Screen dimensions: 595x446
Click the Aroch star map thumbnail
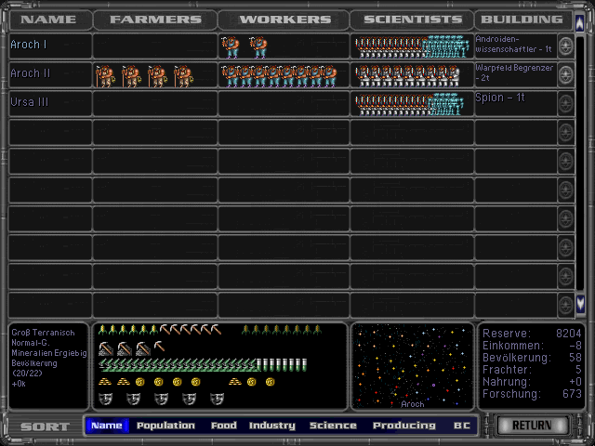[412, 366]
